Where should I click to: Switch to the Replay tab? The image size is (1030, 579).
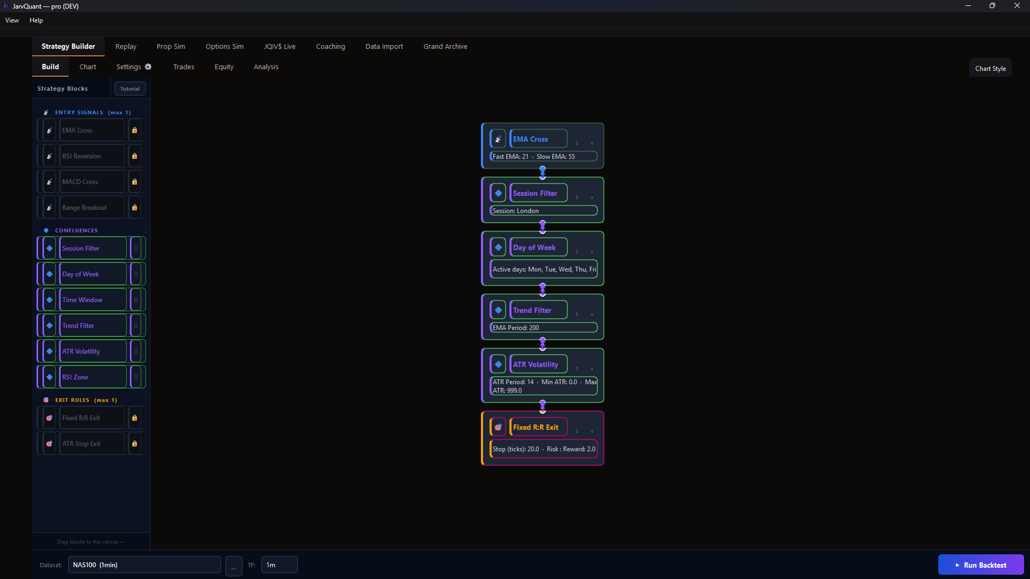point(126,47)
